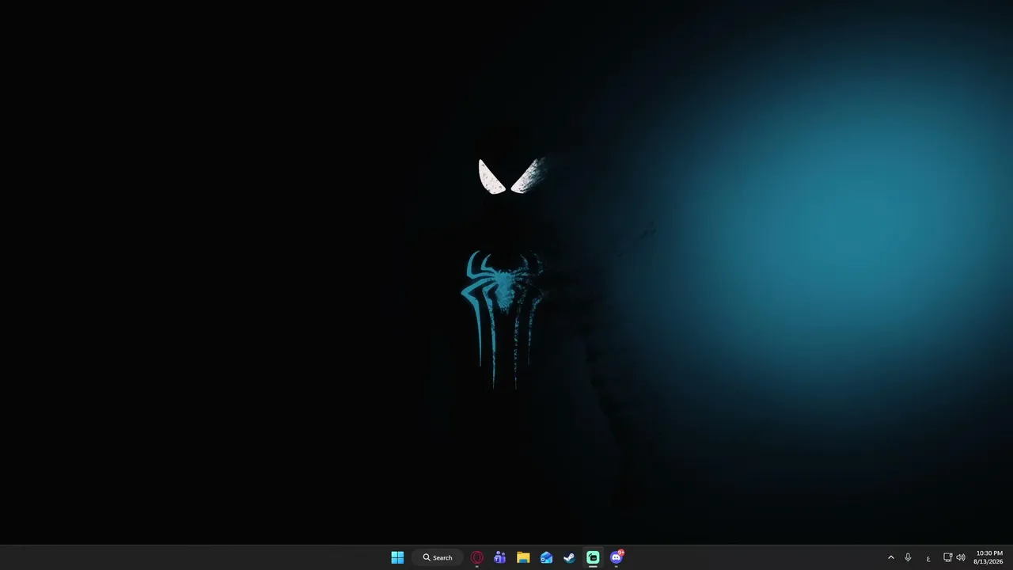Click the taskbar Search box
The image size is (1013, 570).
click(438, 557)
